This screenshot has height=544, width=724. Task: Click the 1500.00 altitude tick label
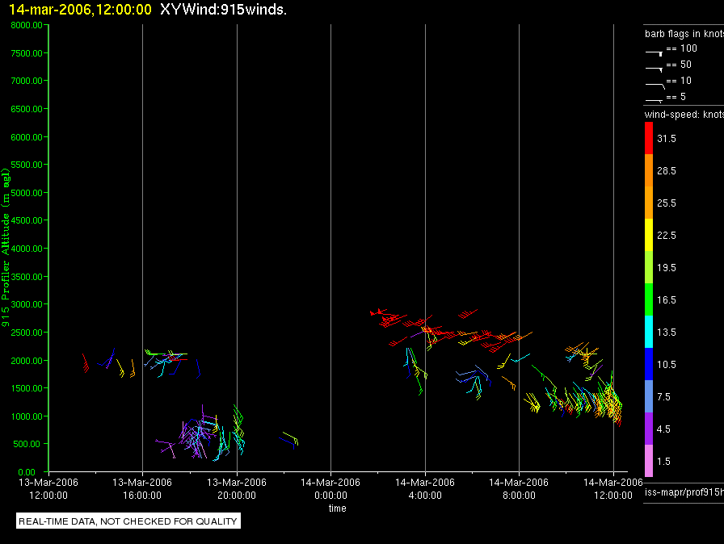[x=27, y=388]
